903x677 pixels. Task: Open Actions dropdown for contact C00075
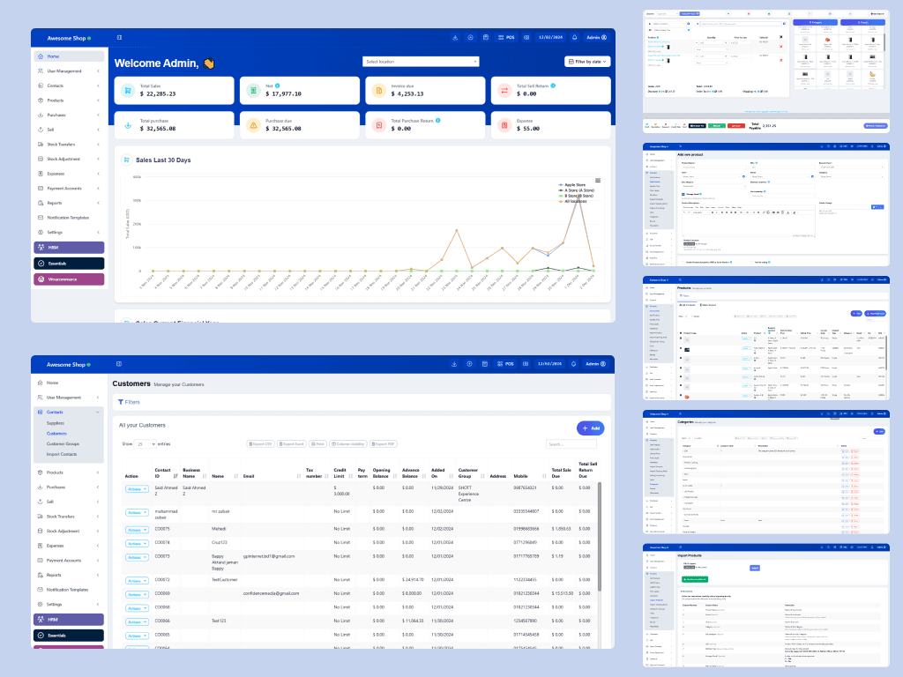click(x=137, y=530)
